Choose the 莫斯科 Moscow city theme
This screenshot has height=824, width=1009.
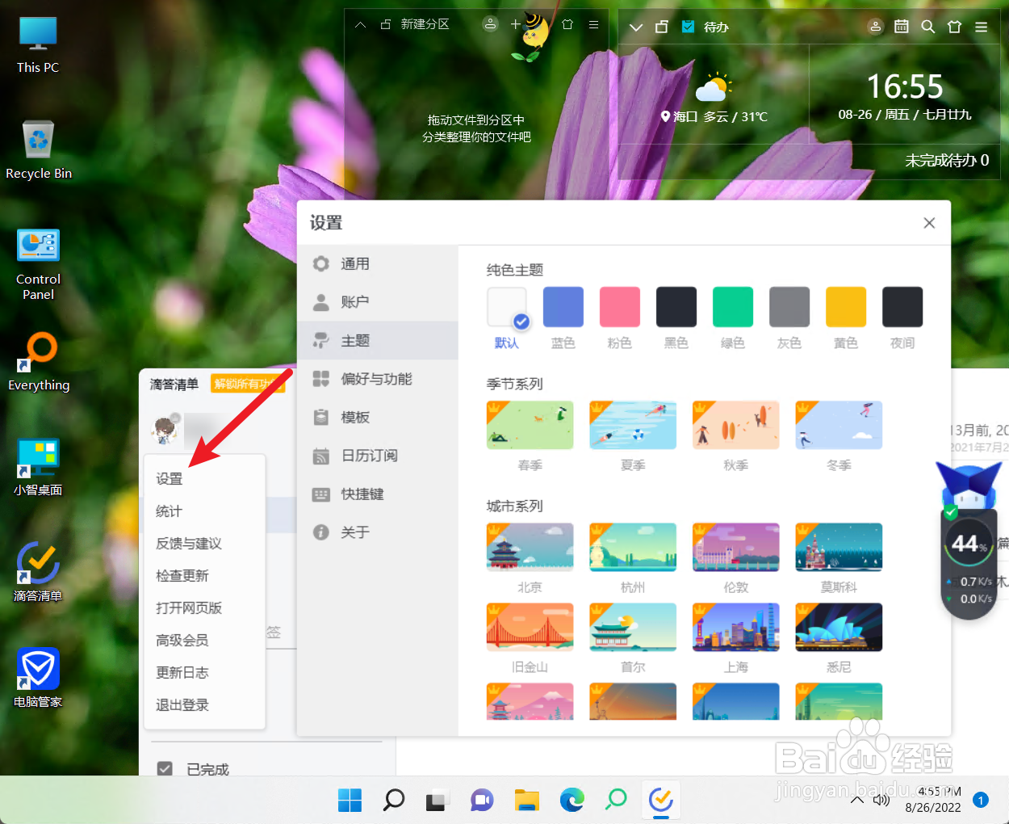tap(839, 547)
